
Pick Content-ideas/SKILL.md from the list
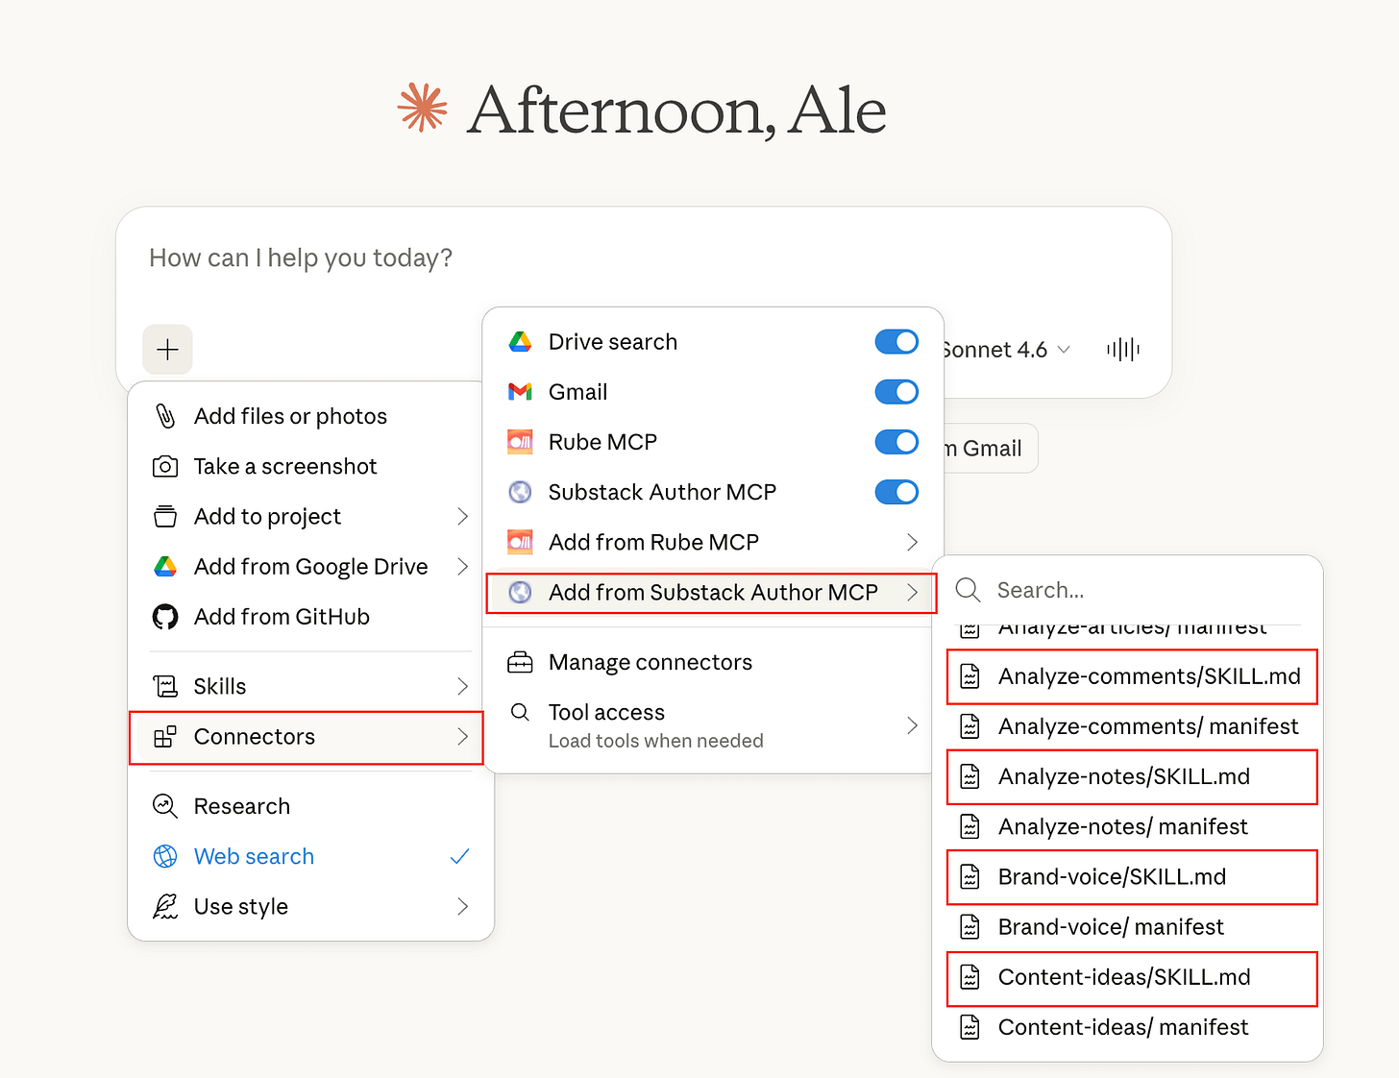(x=1132, y=978)
